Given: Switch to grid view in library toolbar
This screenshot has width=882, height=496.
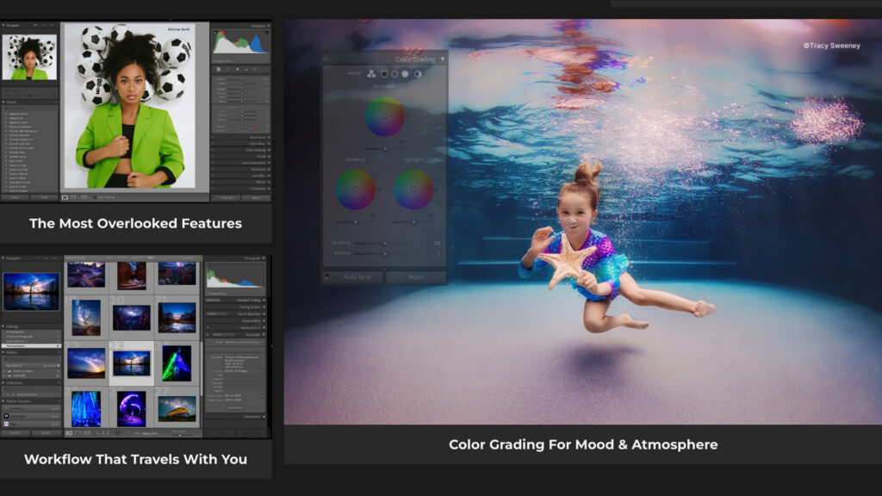Looking at the screenshot, I should pyautogui.click(x=70, y=433).
